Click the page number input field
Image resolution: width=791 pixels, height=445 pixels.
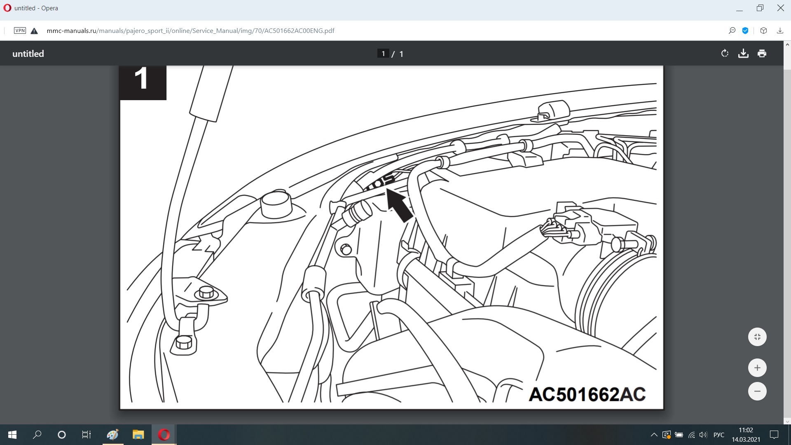(383, 54)
